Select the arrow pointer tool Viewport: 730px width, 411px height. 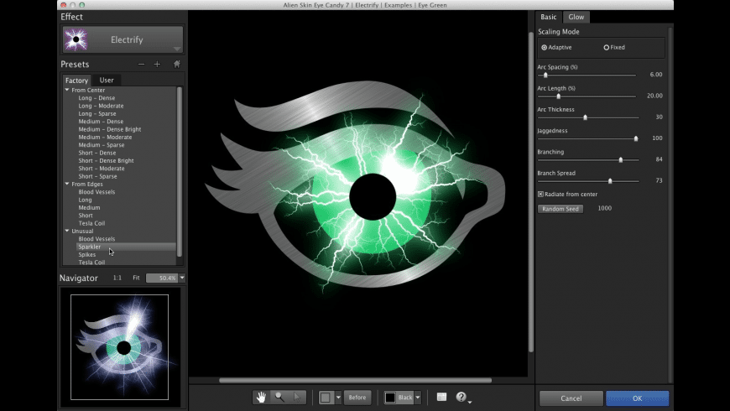click(297, 397)
